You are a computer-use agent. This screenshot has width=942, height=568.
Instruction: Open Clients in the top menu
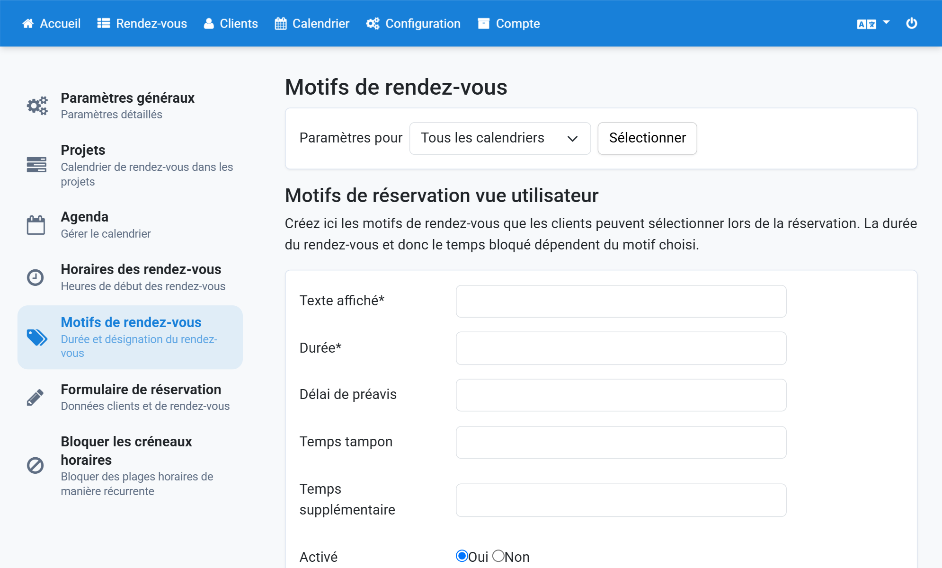click(231, 24)
